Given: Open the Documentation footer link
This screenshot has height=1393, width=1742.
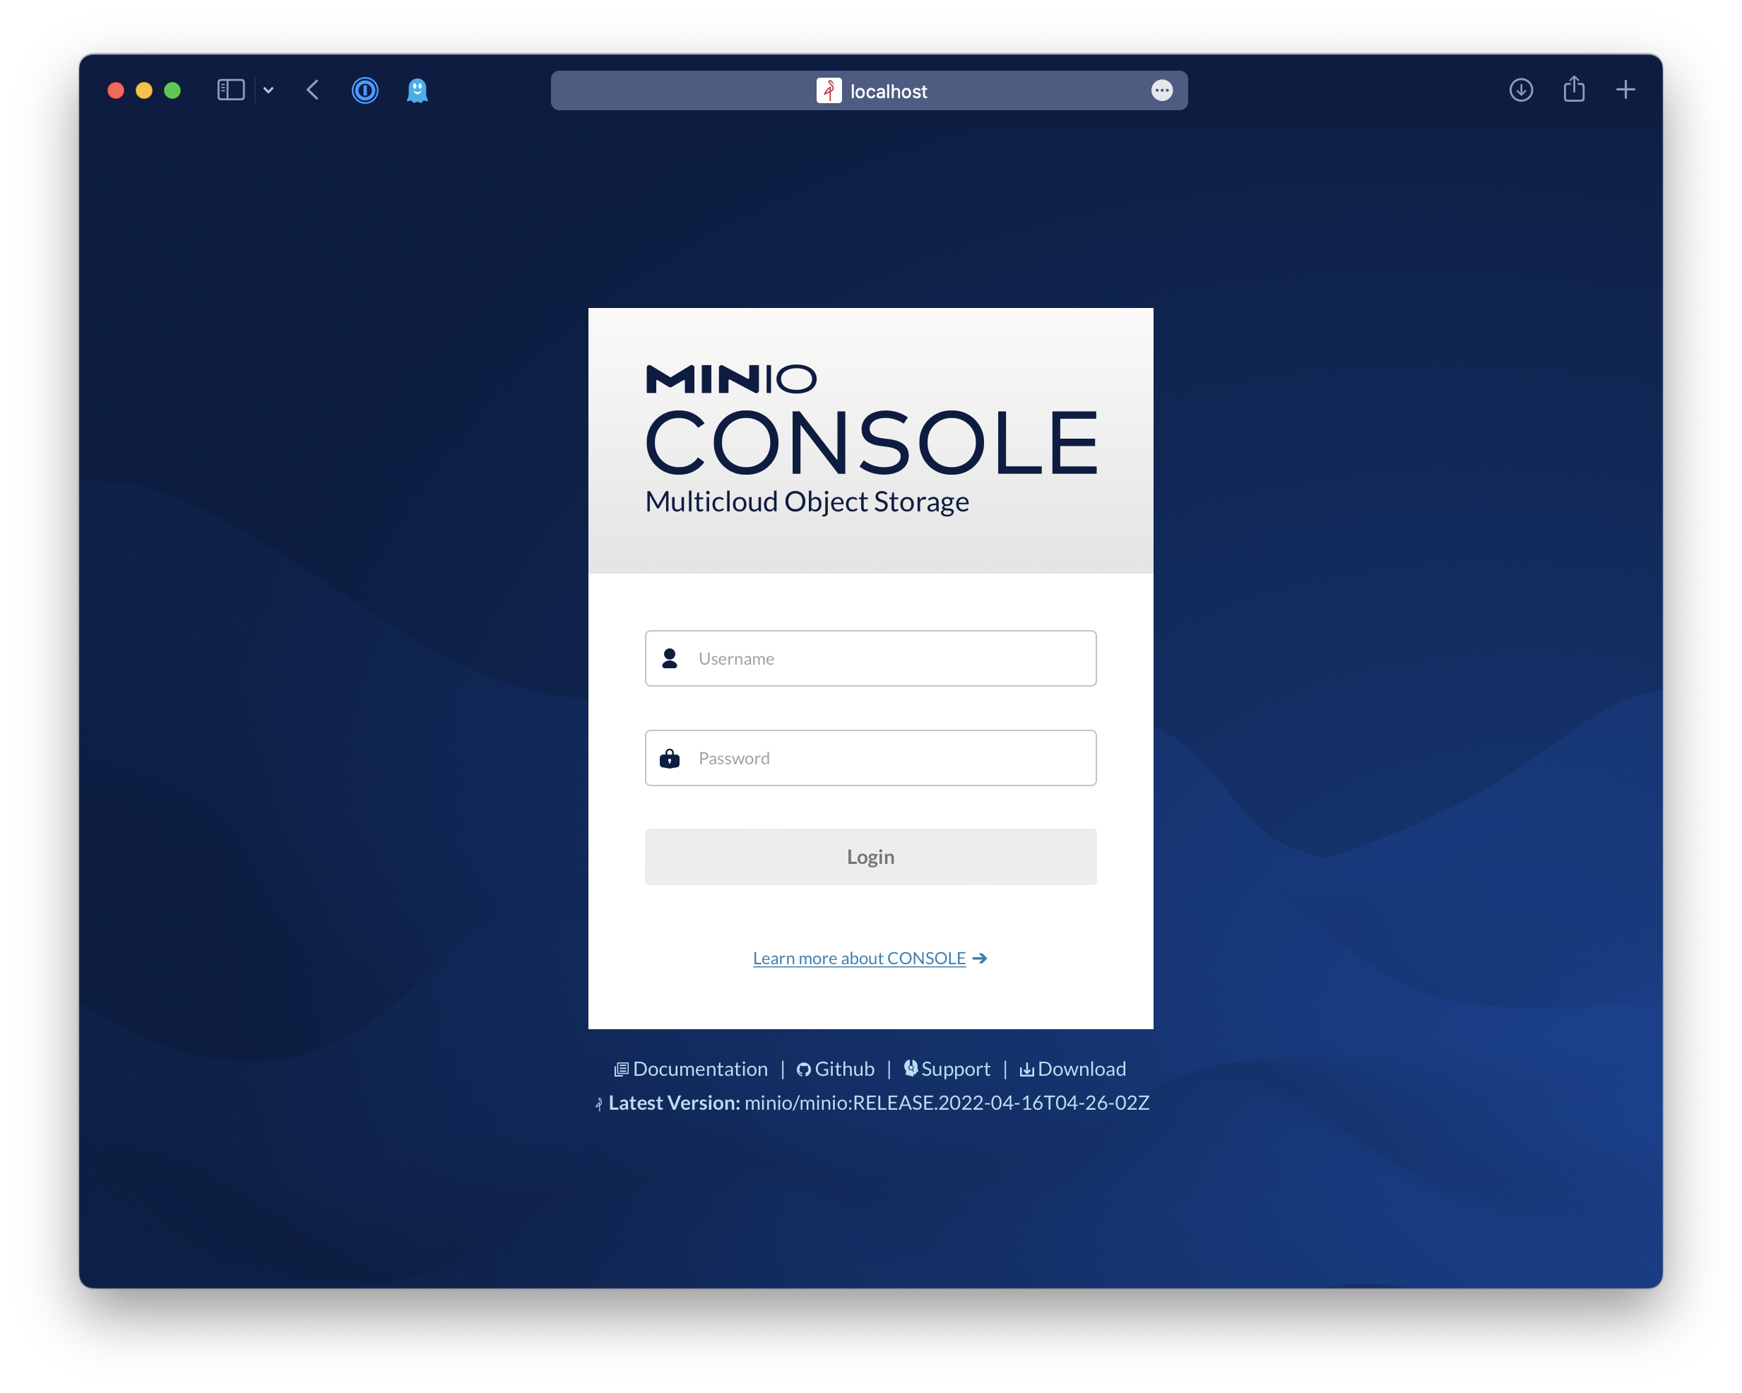Looking at the screenshot, I should 700,1069.
